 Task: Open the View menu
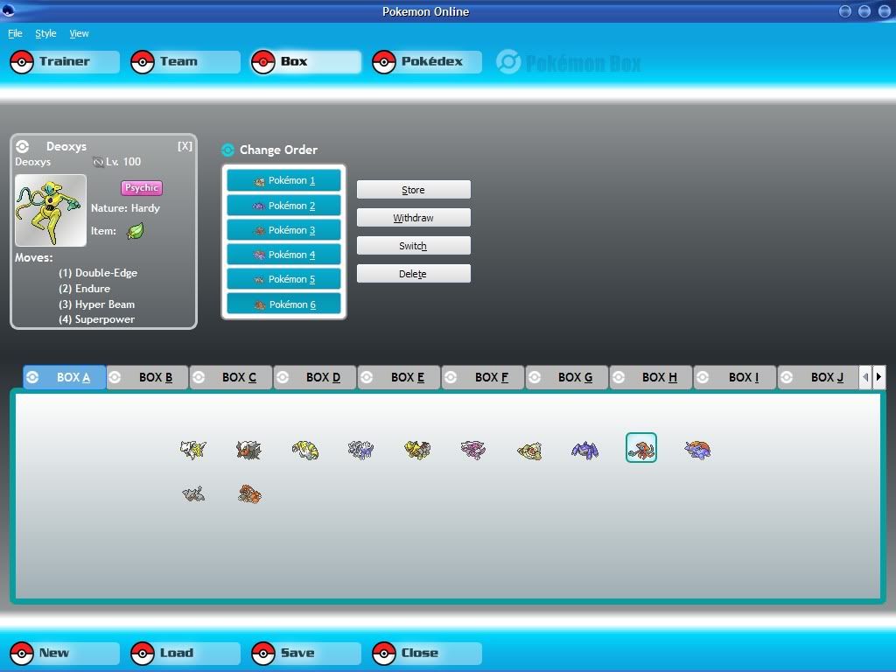click(x=79, y=33)
